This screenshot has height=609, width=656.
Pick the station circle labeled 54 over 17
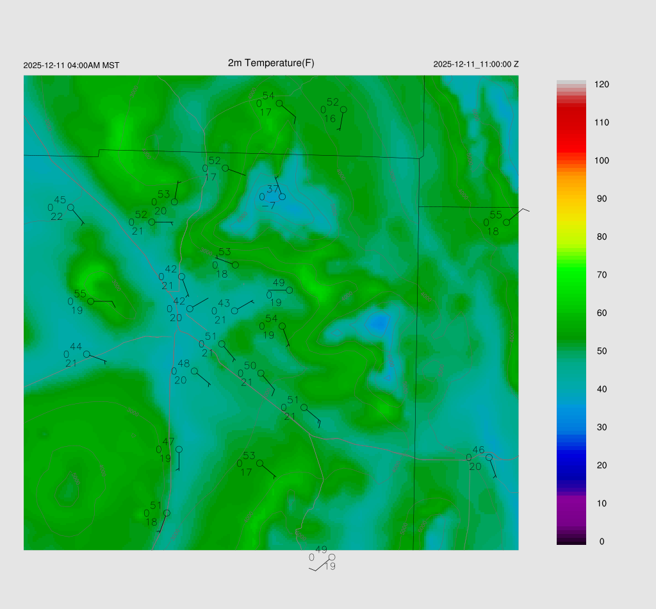[x=279, y=103]
